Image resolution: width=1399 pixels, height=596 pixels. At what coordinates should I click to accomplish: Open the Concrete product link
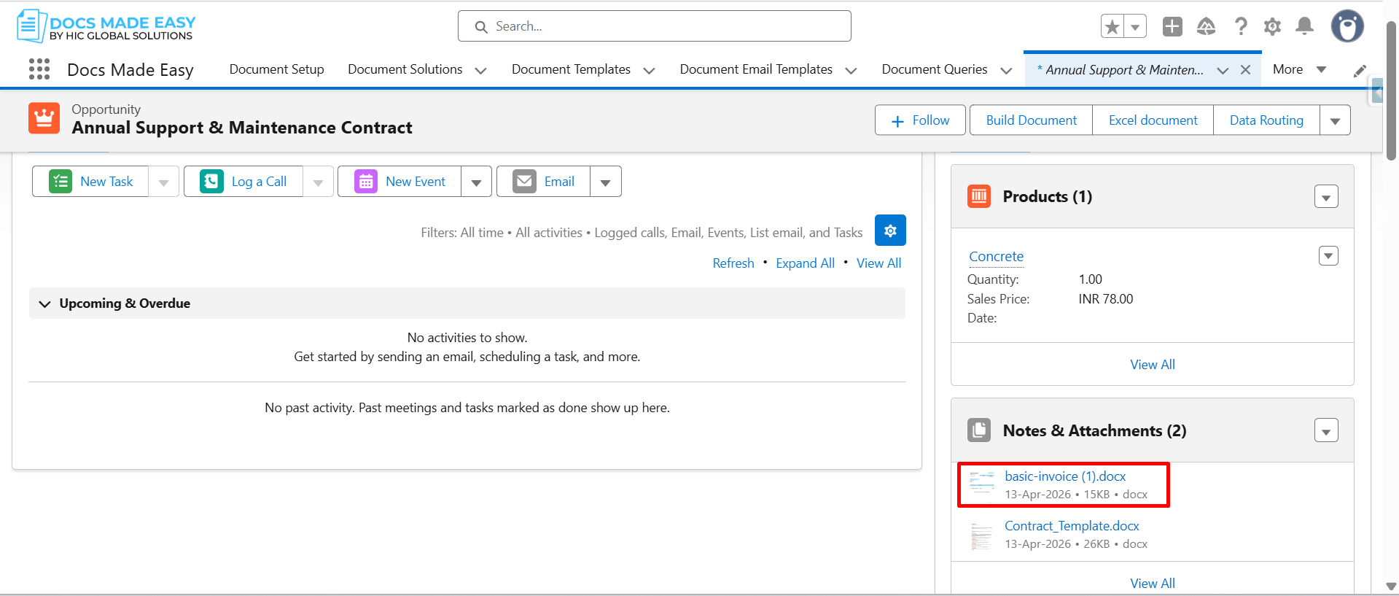tap(996, 256)
